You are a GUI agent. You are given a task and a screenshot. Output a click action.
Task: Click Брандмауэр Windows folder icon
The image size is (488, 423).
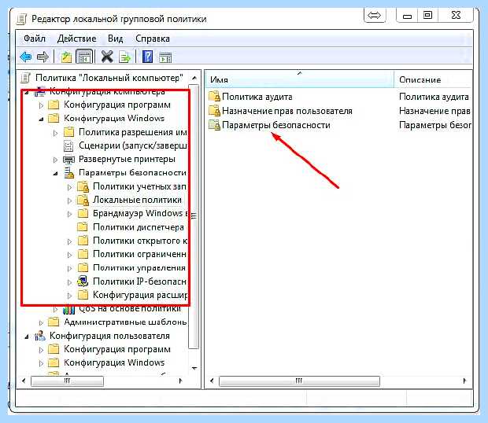pos(83,213)
